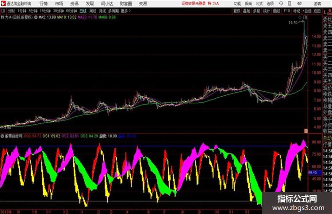The width and height of the screenshot is (332, 214).
Task: Expand sub-chart indicator dropdown circle
Action: [x=2, y=136]
